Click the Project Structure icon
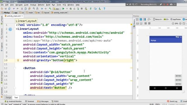 95,8
